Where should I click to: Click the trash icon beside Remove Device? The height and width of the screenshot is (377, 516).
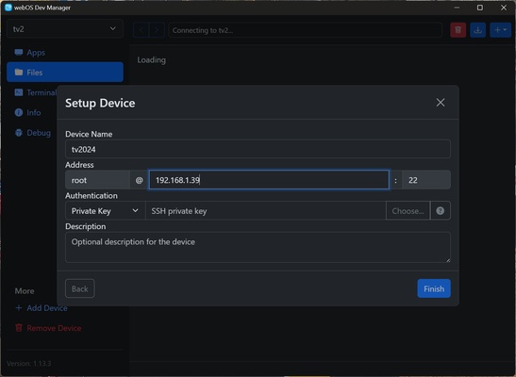[19, 328]
